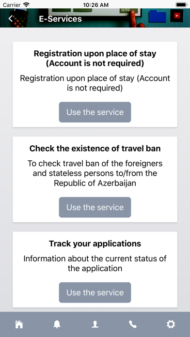
Task: Tap the travel ban description about foreigners
Action: tap(95, 173)
